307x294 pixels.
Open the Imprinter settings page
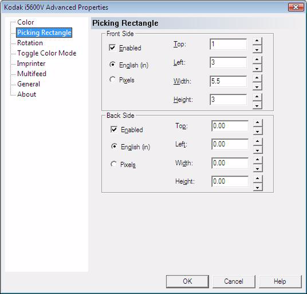point(31,64)
